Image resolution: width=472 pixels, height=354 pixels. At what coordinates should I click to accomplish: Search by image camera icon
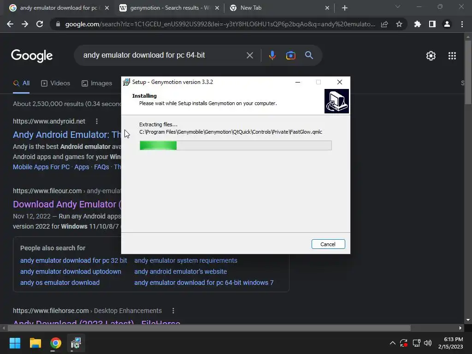pos(290,55)
